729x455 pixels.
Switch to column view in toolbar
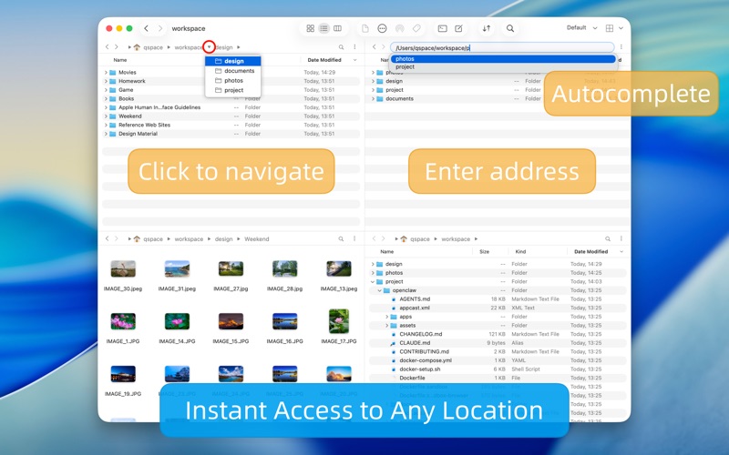(337, 28)
